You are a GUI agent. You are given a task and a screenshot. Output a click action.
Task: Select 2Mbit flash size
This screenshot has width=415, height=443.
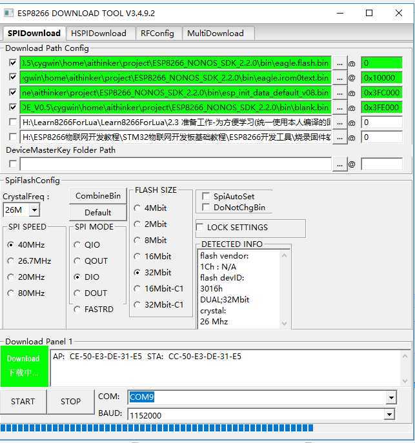[150, 224]
